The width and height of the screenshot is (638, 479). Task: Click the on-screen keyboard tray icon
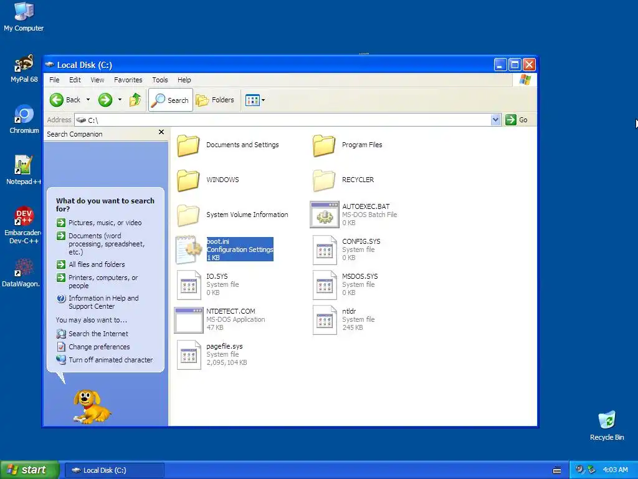(x=557, y=470)
